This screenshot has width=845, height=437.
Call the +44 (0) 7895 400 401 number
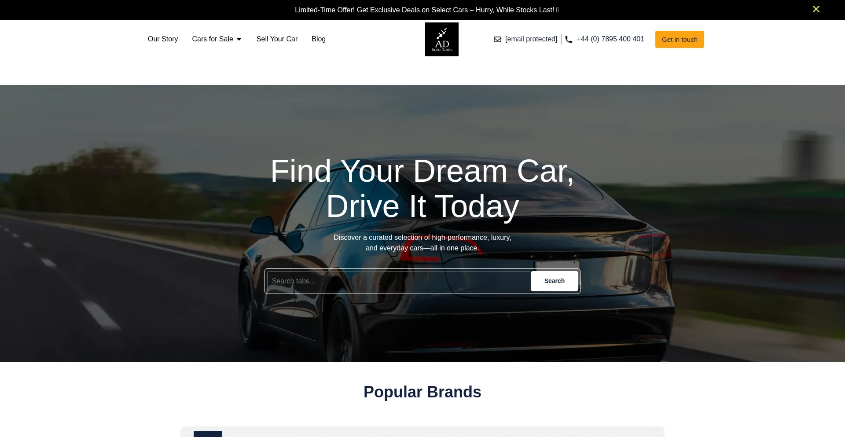pos(610,39)
